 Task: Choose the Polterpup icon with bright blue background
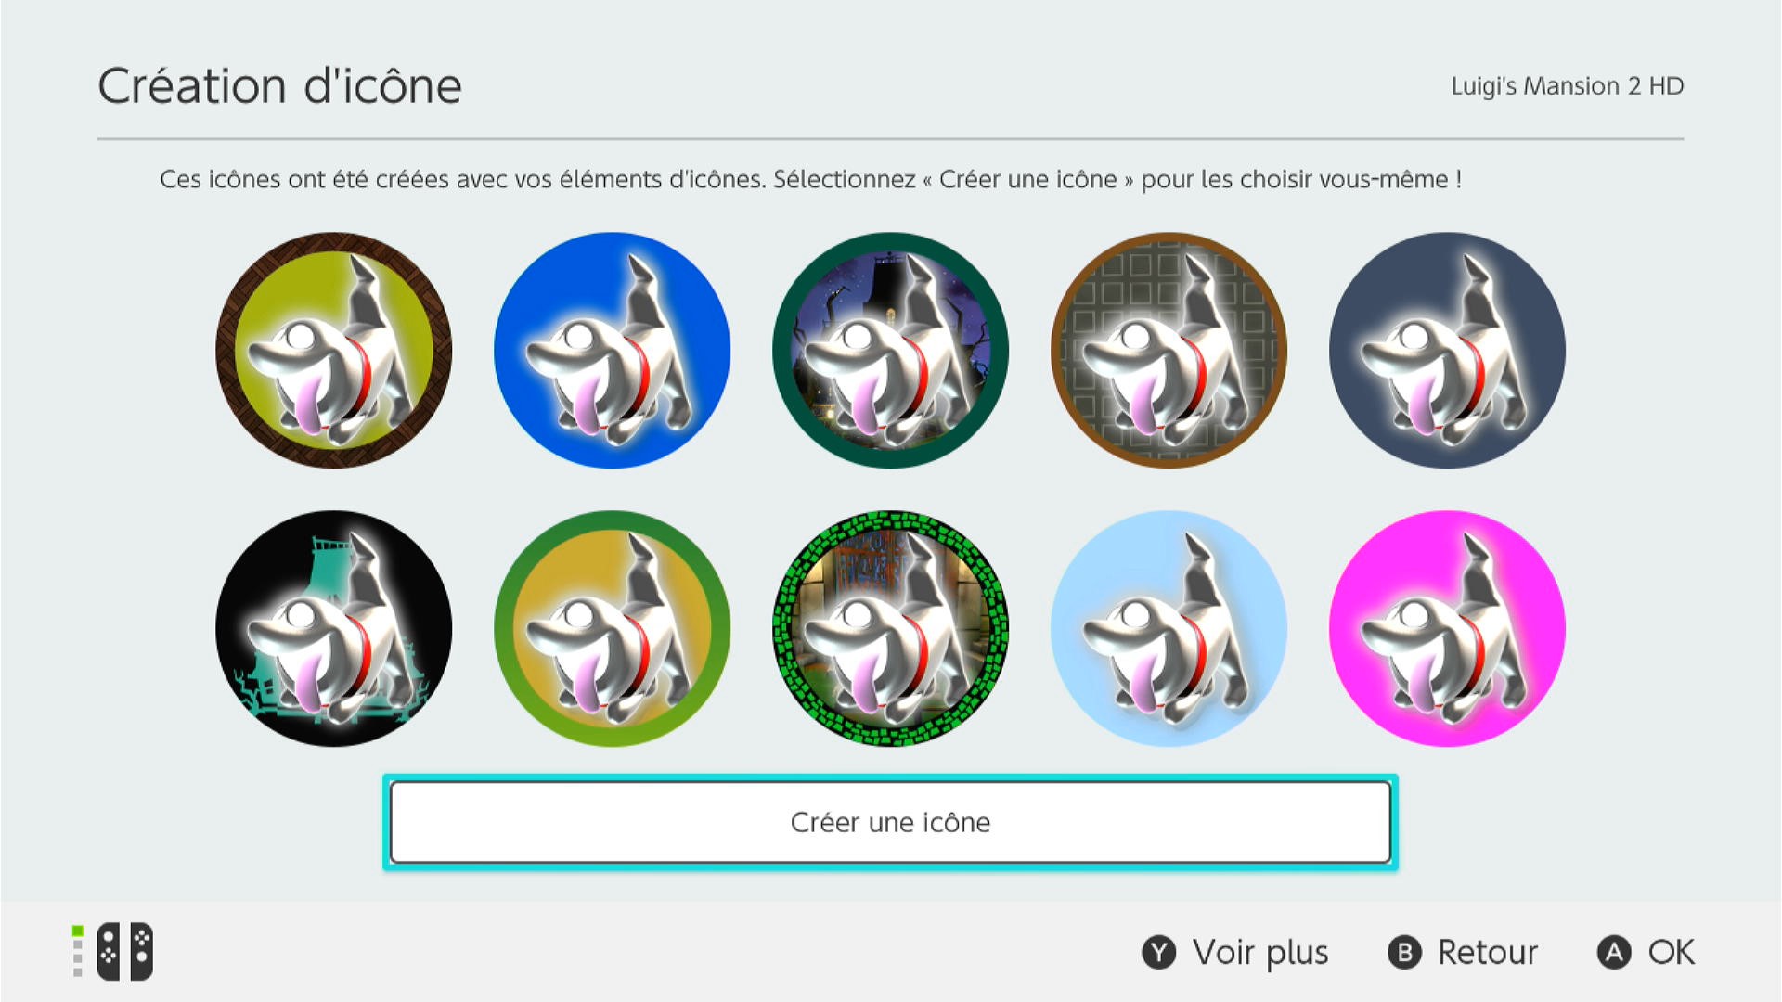click(x=613, y=351)
